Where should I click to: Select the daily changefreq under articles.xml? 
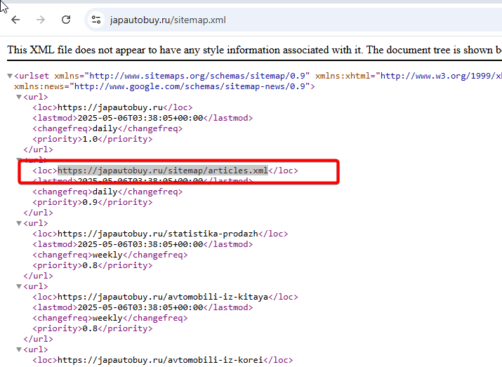pos(105,192)
